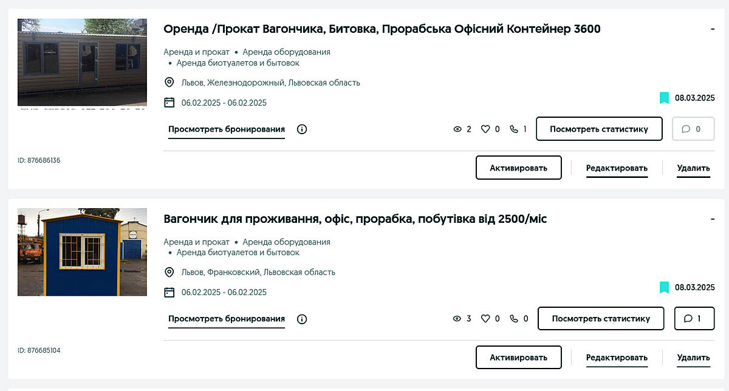This screenshot has width=729, height=391.
Task: Click info icon in first listing
Action: point(302,129)
